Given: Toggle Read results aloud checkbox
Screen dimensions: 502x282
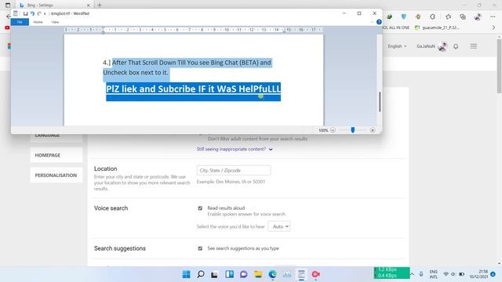Looking at the screenshot, I should pos(200,208).
